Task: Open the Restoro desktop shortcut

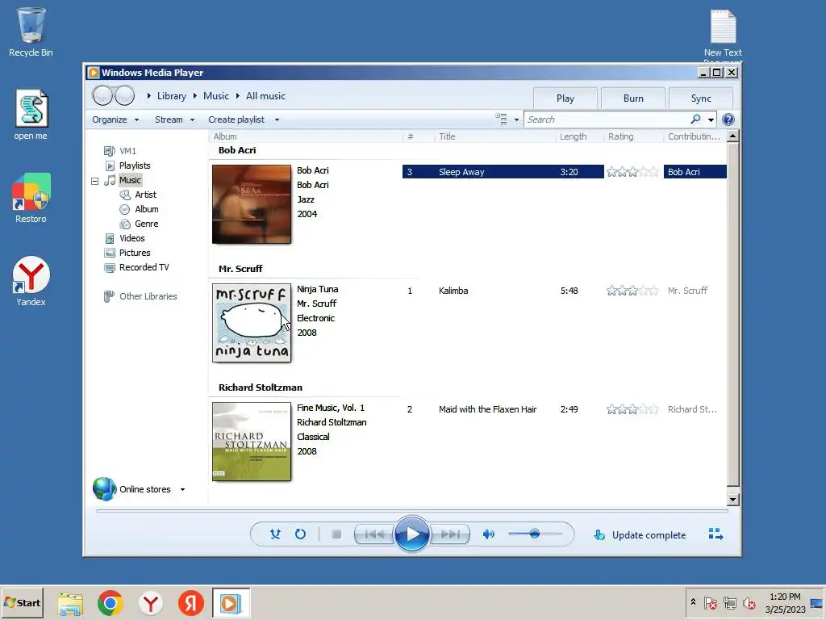Action: (31, 199)
